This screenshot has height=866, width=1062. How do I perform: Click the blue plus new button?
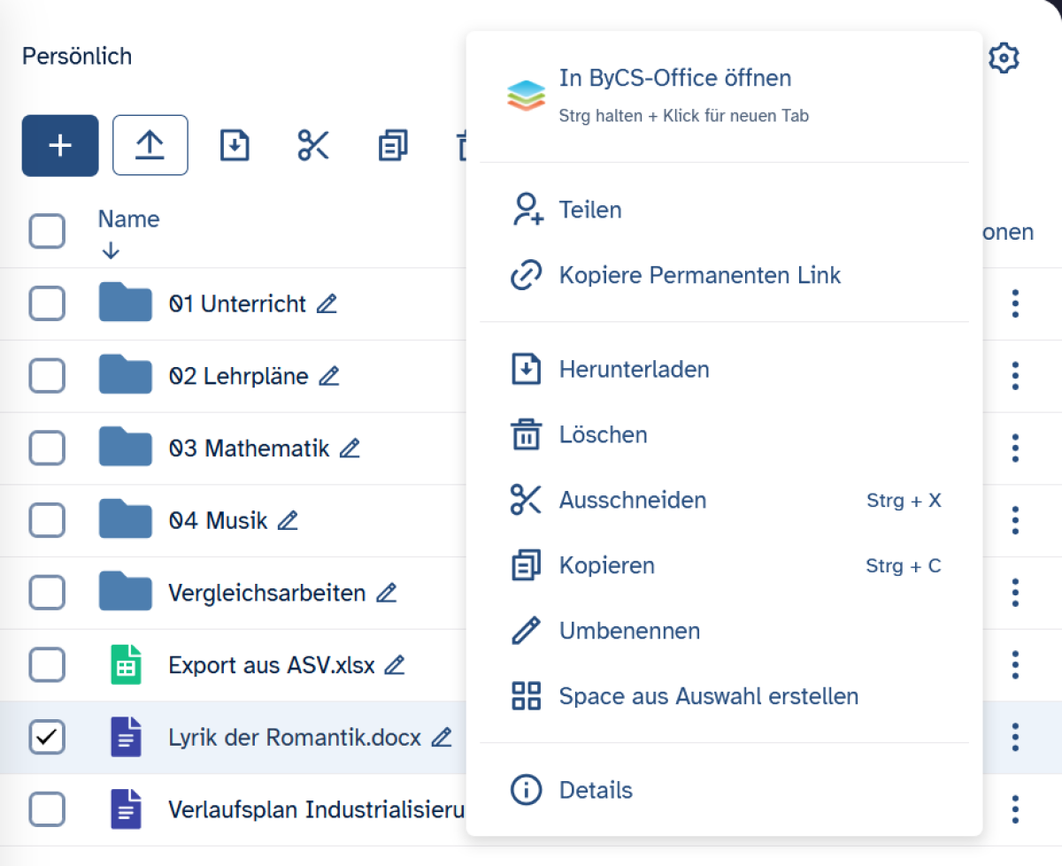(60, 145)
